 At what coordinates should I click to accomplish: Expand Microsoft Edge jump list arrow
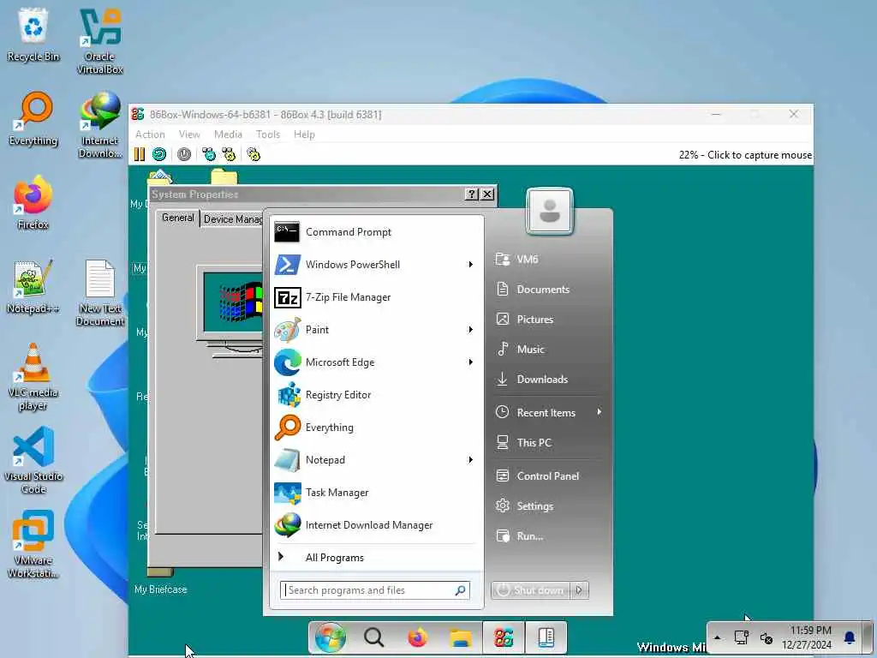(471, 362)
